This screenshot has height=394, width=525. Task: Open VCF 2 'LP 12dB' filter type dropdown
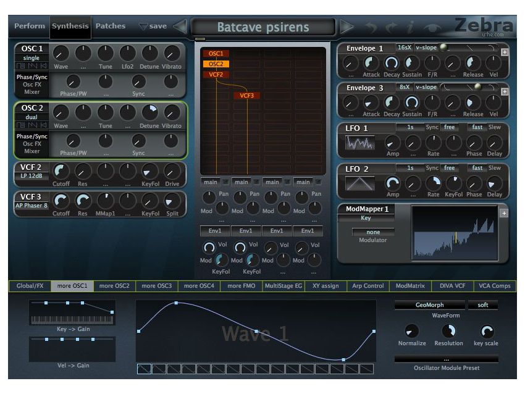pyautogui.click(x=31, y=176)
